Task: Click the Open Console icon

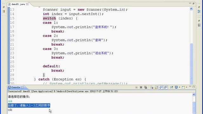Action: [x=183, y=87]
